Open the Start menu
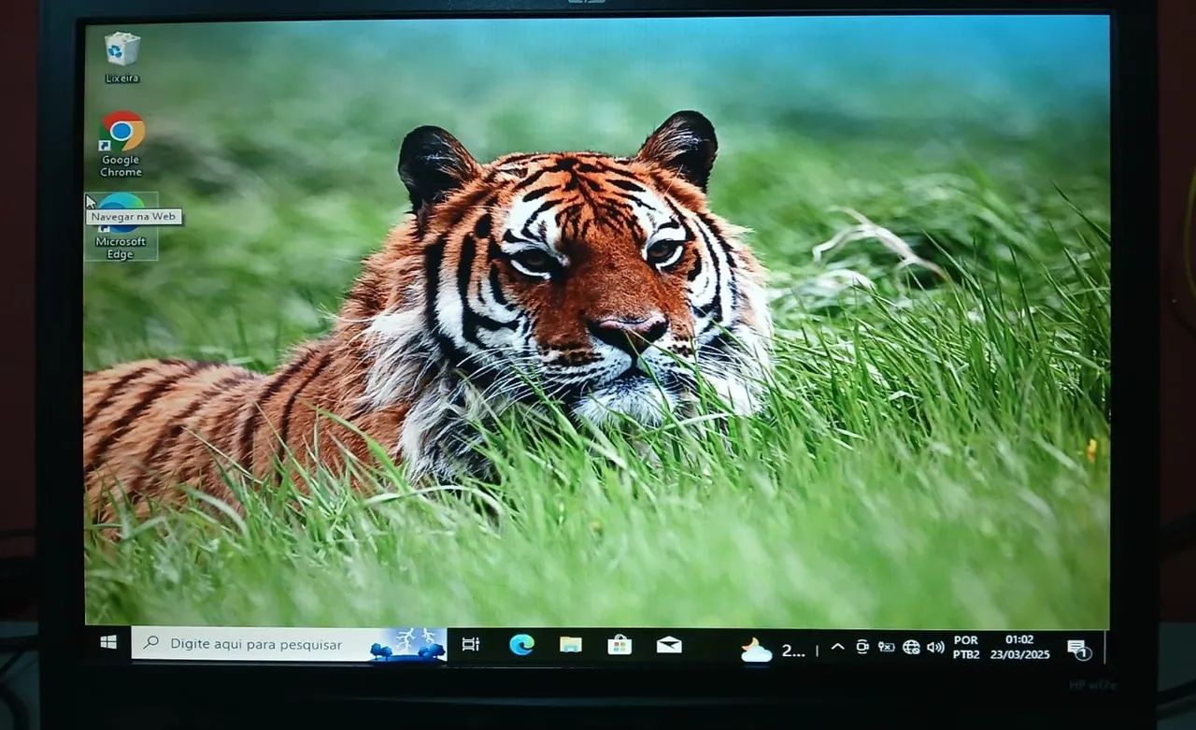Viewport: 1196px width, 730px height. pos(108,645)
